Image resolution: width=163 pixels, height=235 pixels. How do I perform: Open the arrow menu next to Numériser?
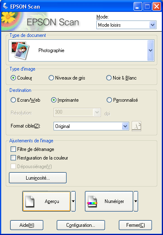click(136, 201)
